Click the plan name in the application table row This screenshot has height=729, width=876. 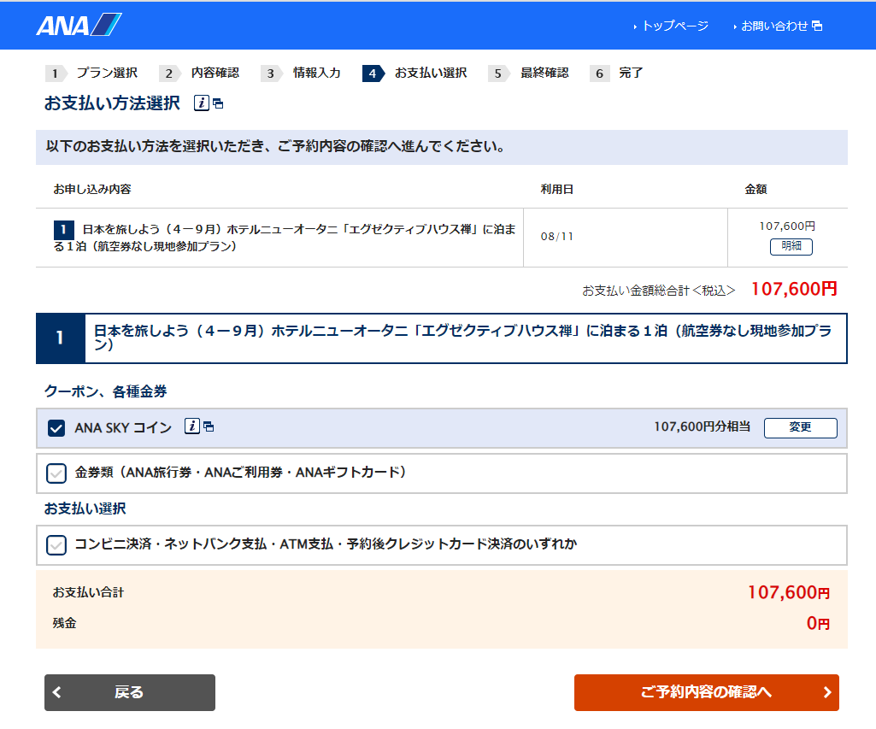pyautogui.click(x=285, y=238)
